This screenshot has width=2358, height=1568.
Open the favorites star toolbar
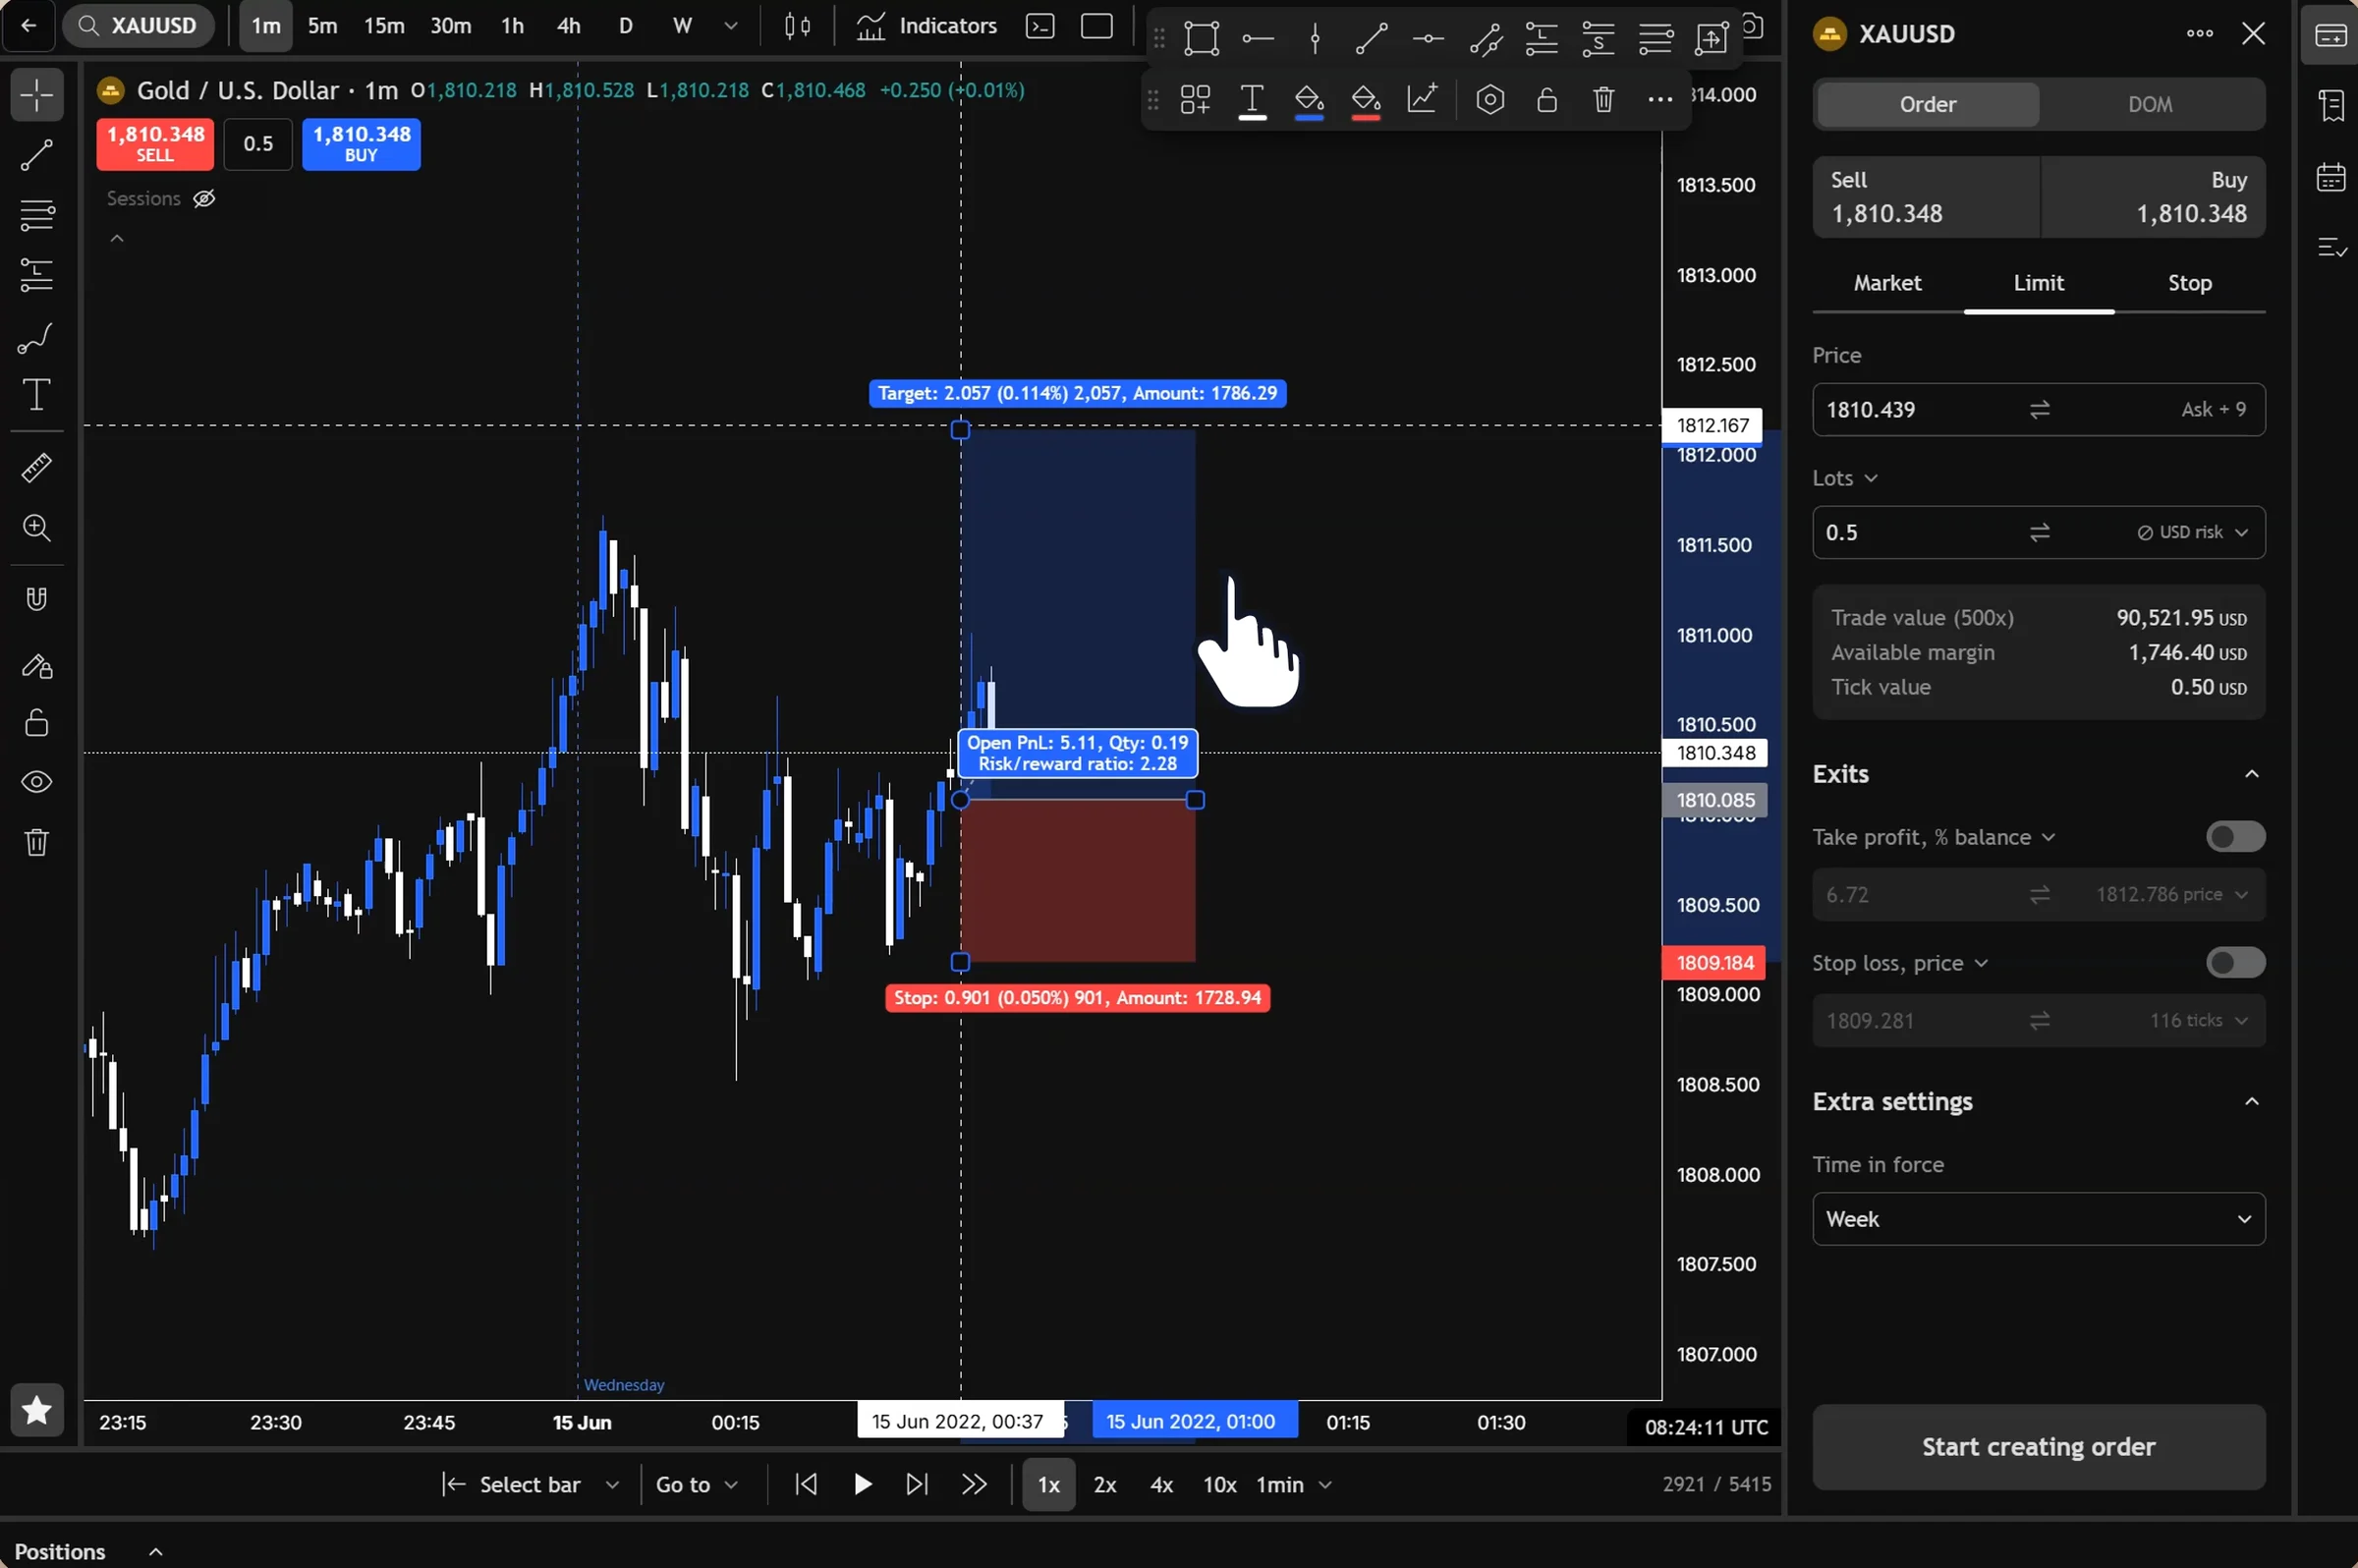point(37,1410)
